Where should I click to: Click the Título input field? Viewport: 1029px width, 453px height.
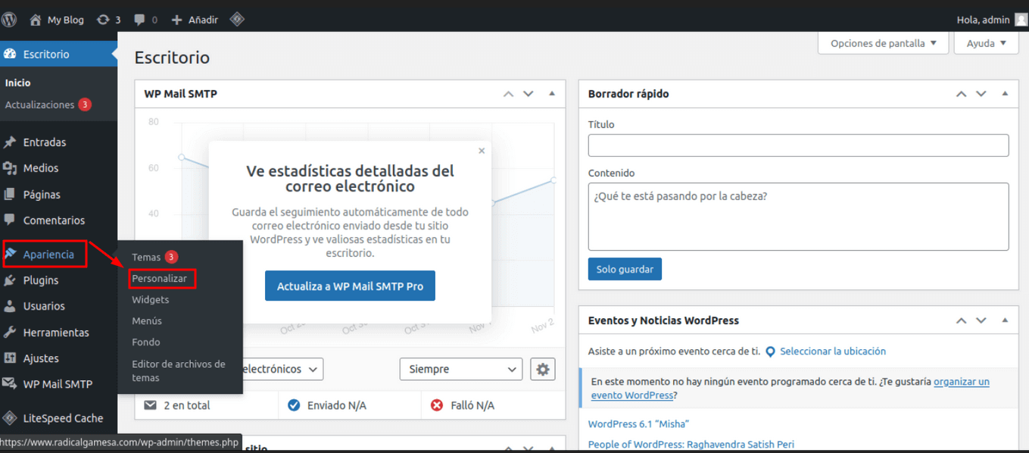click(x=798, y=145)
